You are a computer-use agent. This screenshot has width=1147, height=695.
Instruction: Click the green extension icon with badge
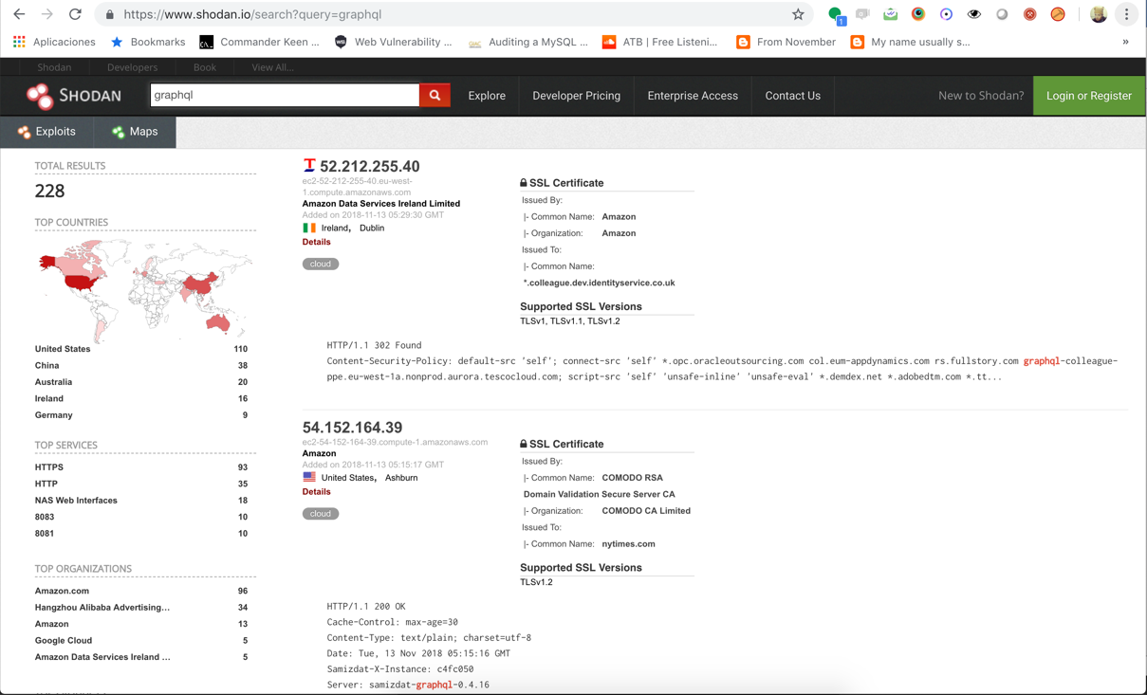[836, 14]
